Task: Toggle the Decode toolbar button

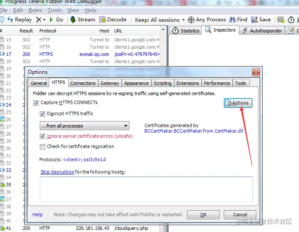Action: tap(113, 20)
